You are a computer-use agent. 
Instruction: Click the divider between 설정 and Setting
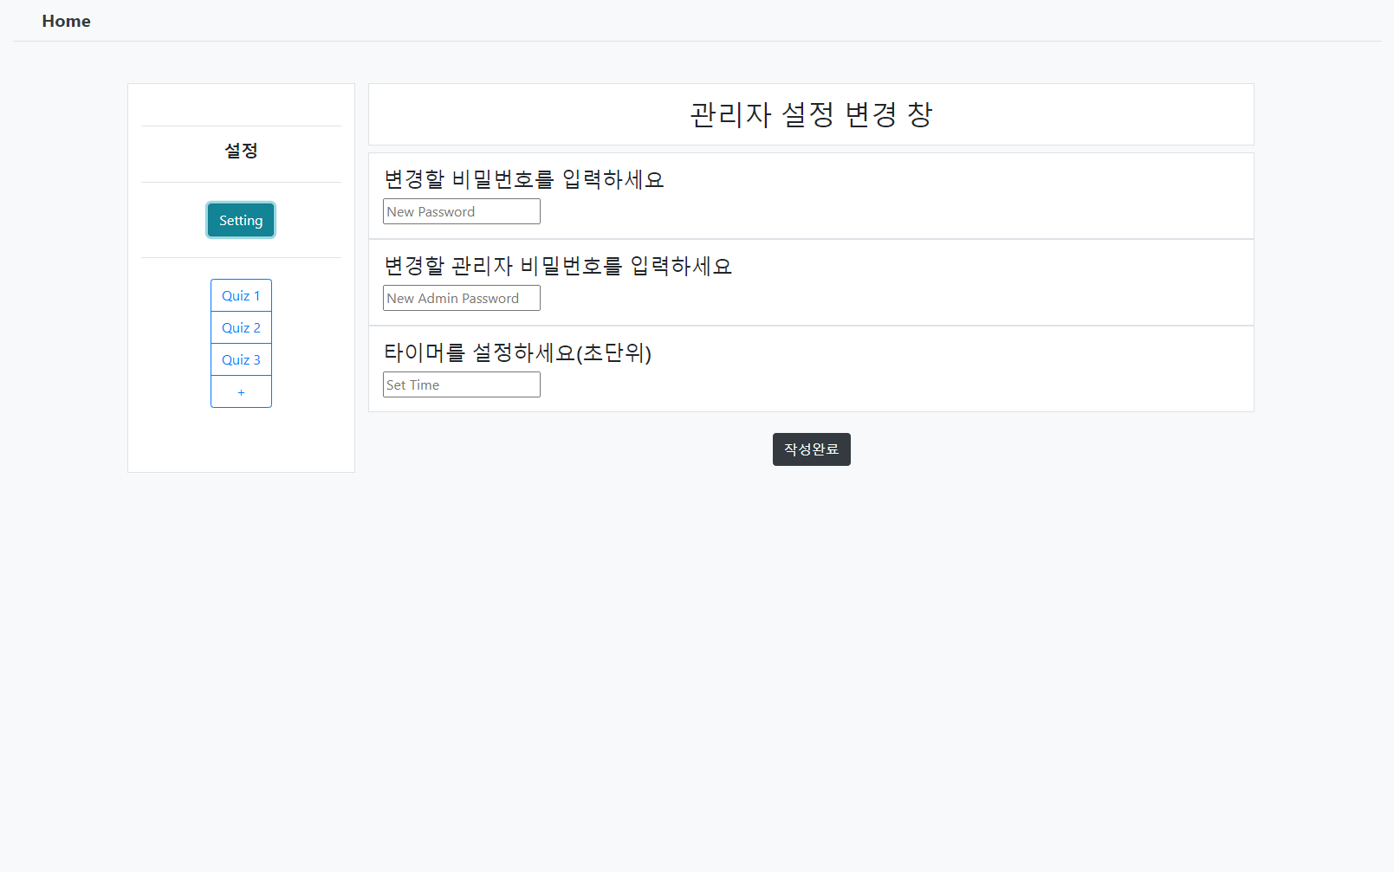tap(241, 183)
